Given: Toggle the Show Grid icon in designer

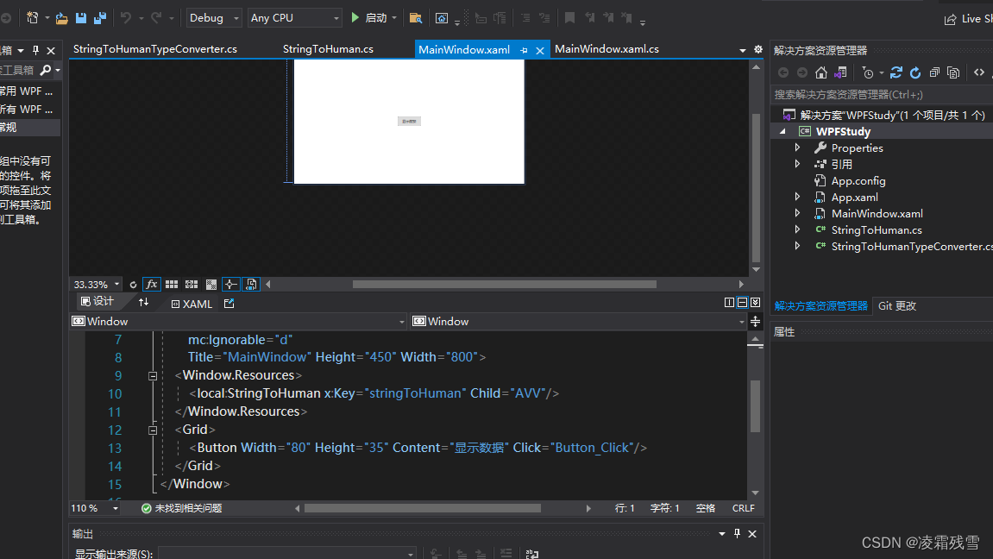Looking at the screenshot, I should pos(172,284).
